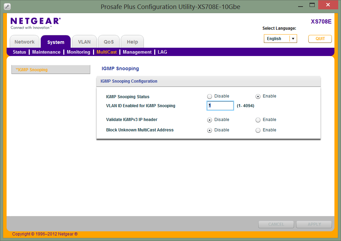Click the wrench app icon in title bar
Screen dimensions: 341x241
click(7, 7)
